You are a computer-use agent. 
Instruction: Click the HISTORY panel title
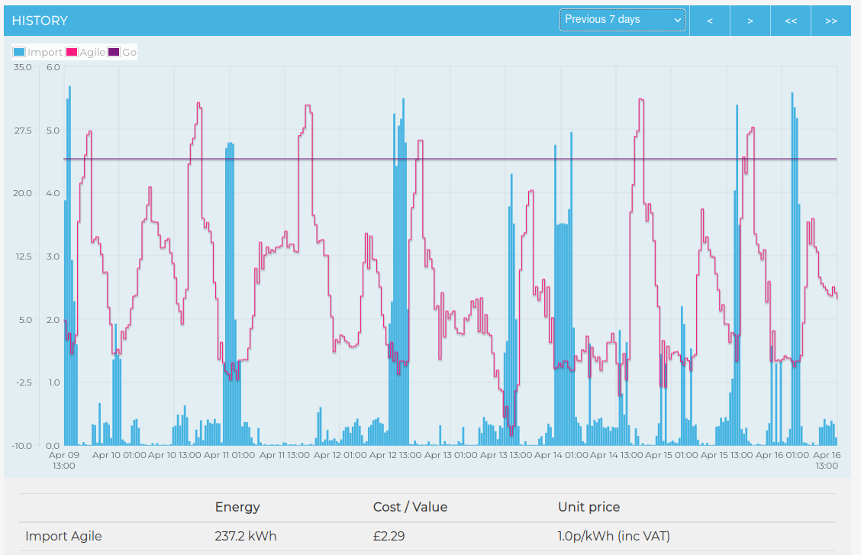pyautogui.click(x=40, y=21)
